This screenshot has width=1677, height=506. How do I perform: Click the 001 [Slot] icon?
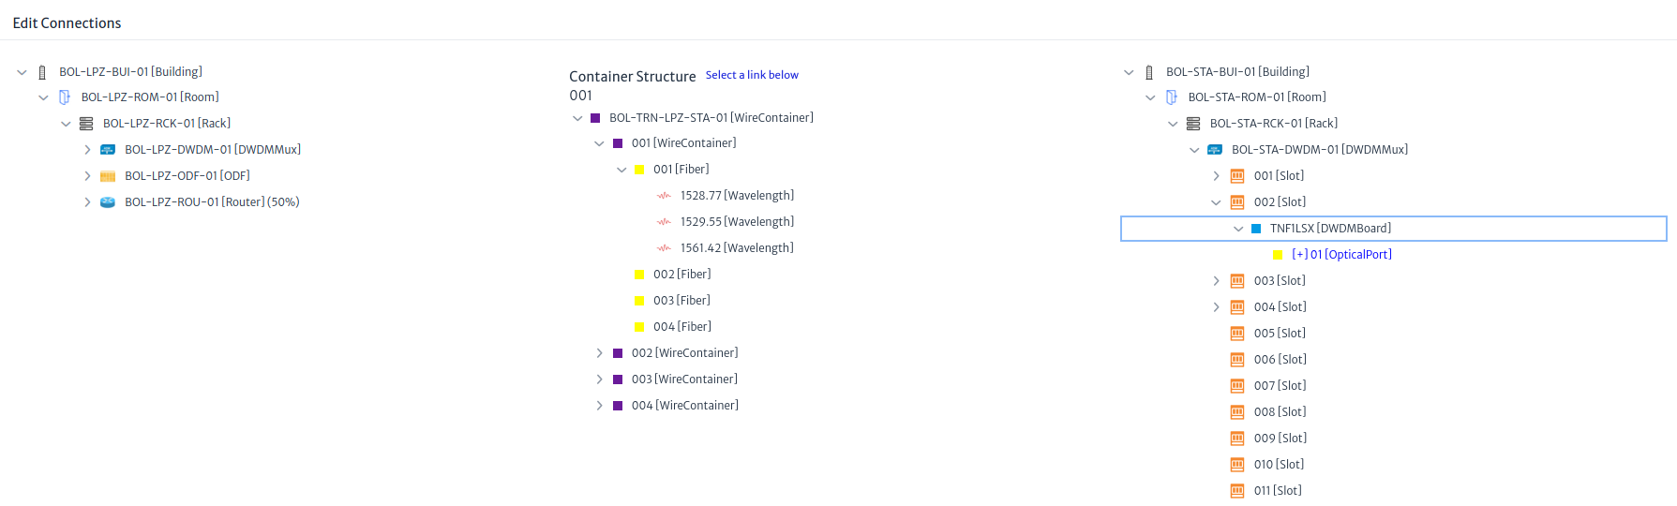(1237, 176)
